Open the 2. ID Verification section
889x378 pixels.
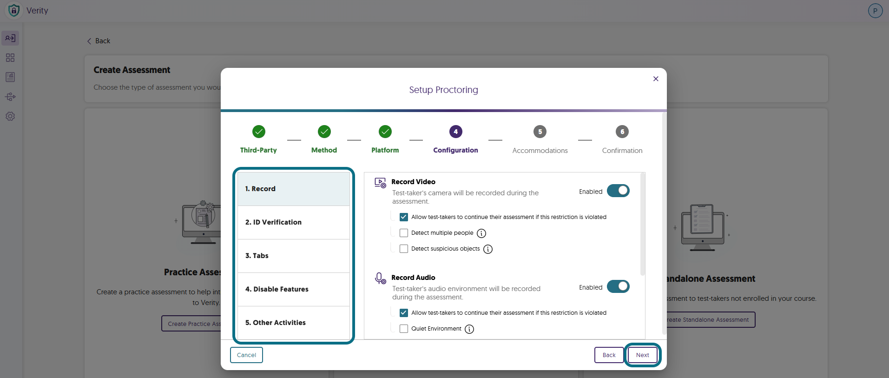click(x=294, y=222)
